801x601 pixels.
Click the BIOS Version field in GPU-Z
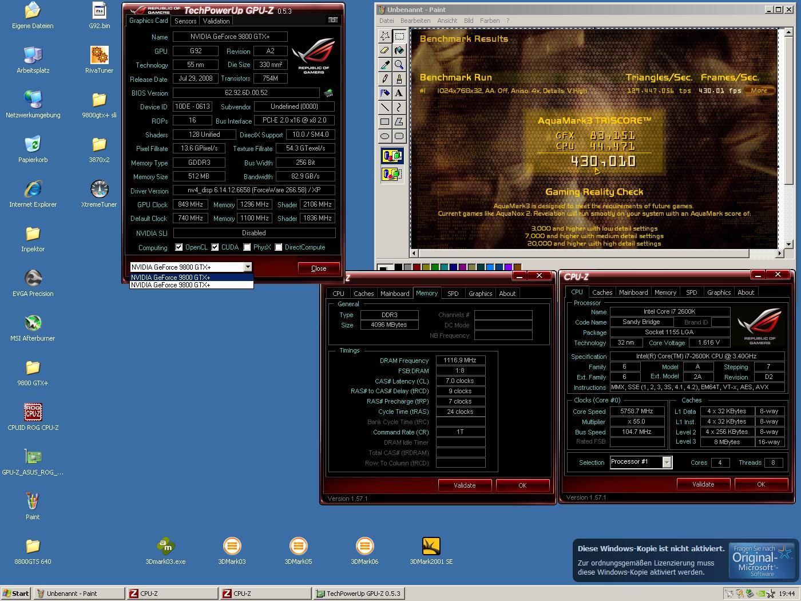point(246,93)
